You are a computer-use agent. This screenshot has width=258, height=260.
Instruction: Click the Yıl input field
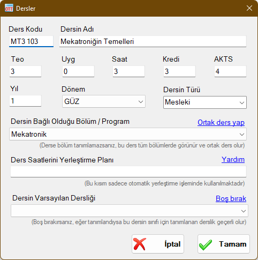click(x=25, y=101)
